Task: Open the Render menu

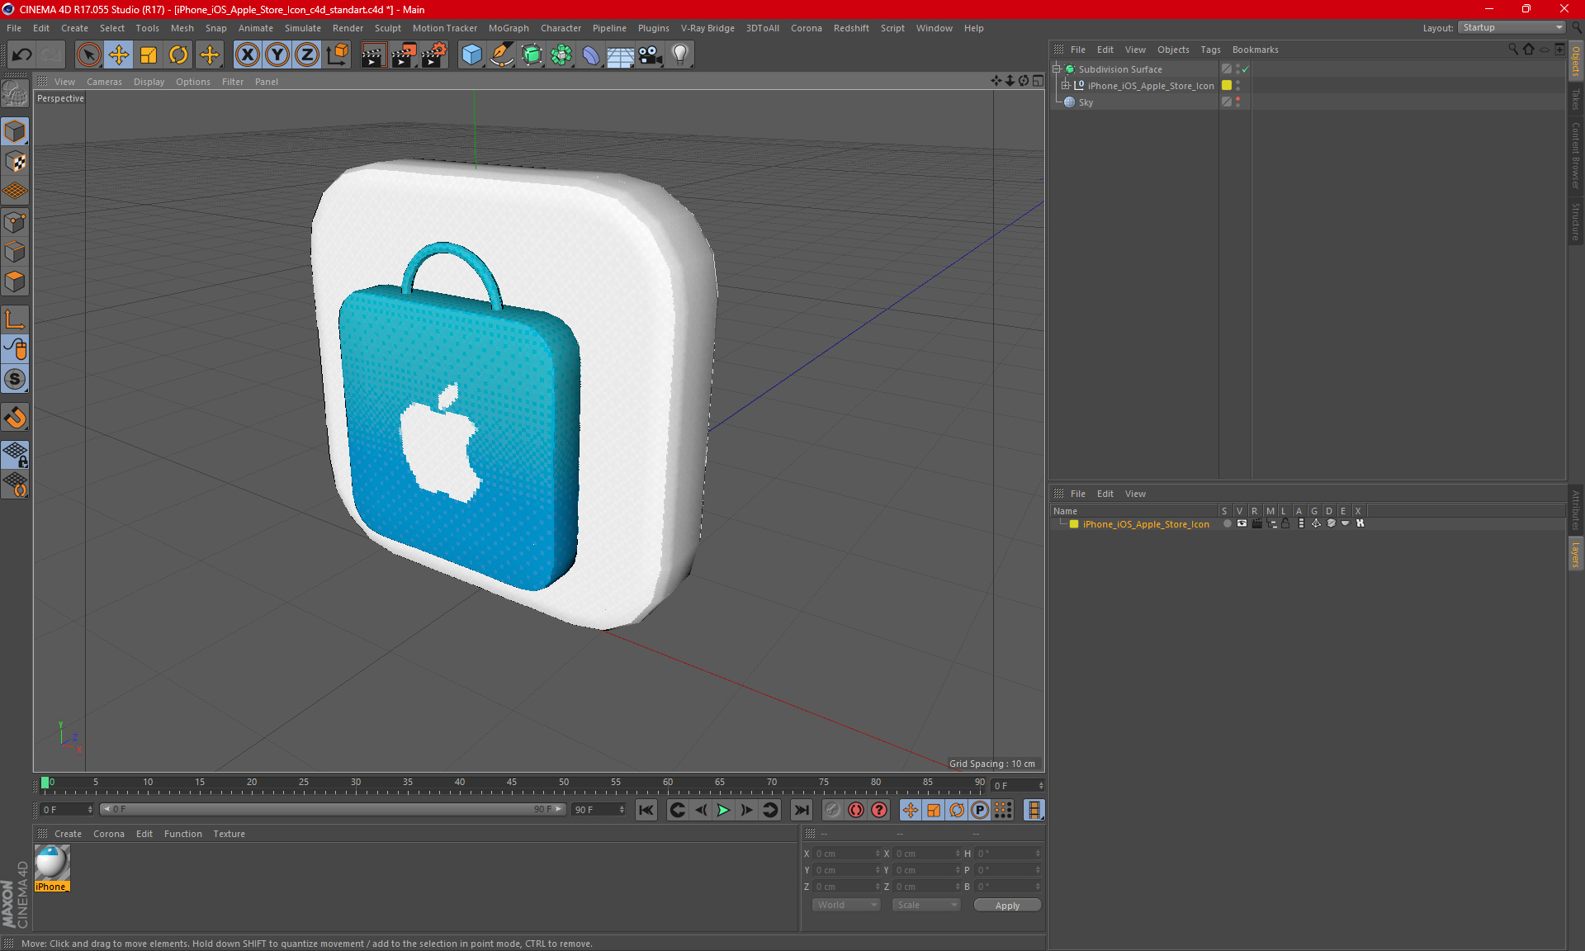Action: pyautogui.click(x=348, y=28)
